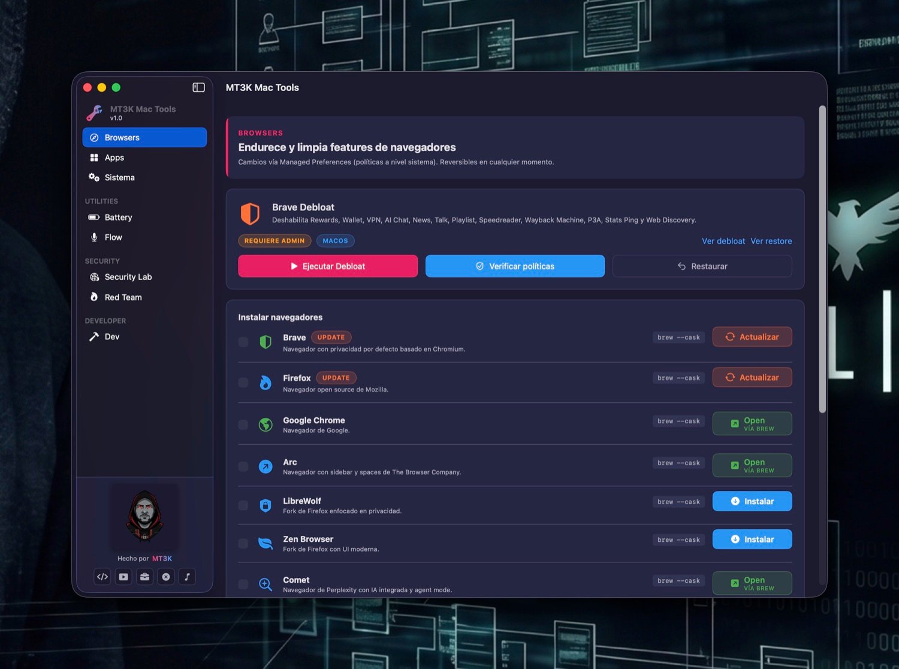Install LibreWolf with Instalar button
Screen dimensions: 899x669
pyautogui.click(x=752, y=501)
